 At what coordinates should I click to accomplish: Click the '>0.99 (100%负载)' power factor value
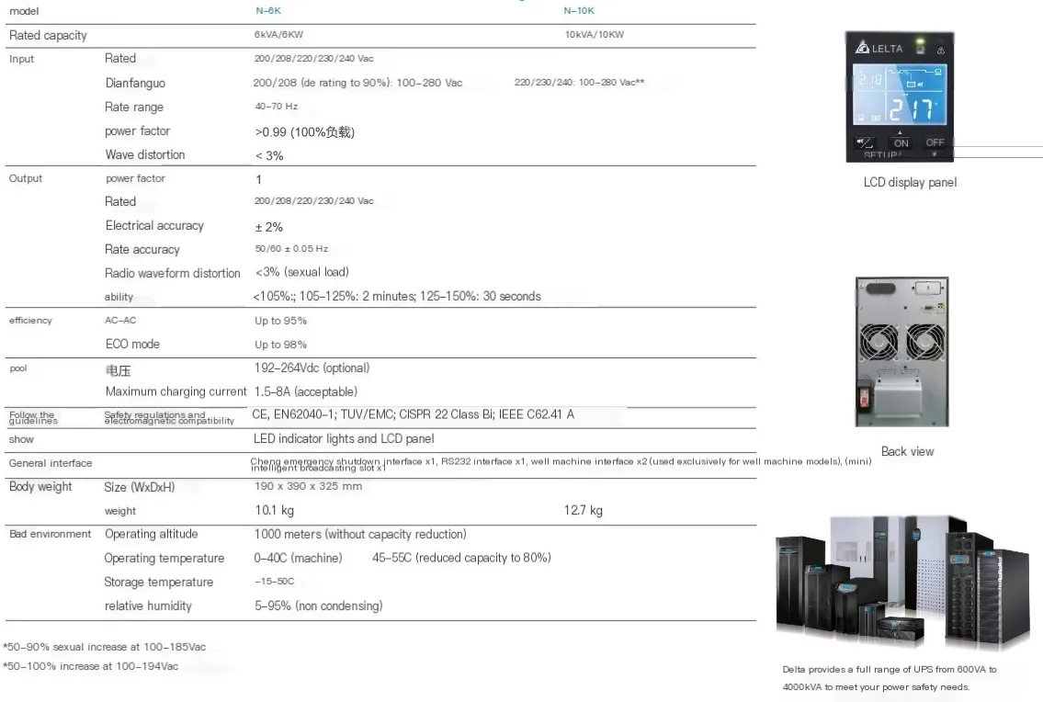305,131
